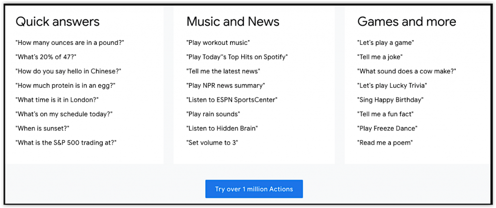The image size is (496, 208).
Task: Choose "What sound does a cow make?"
Action: (x=407, y=71)
